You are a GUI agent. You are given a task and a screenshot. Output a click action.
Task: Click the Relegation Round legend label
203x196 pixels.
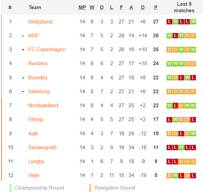click(x=115, y=188)
